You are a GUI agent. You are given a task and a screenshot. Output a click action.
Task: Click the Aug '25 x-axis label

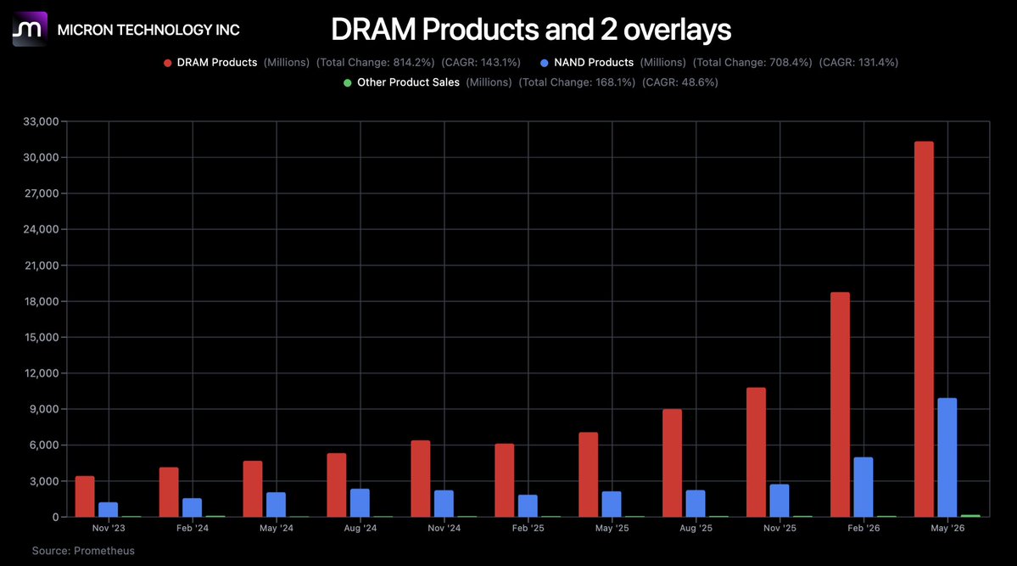point(696,529)
